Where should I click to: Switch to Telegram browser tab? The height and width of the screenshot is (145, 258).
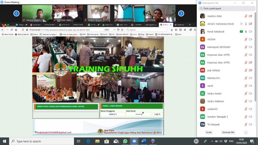(22, 25)
